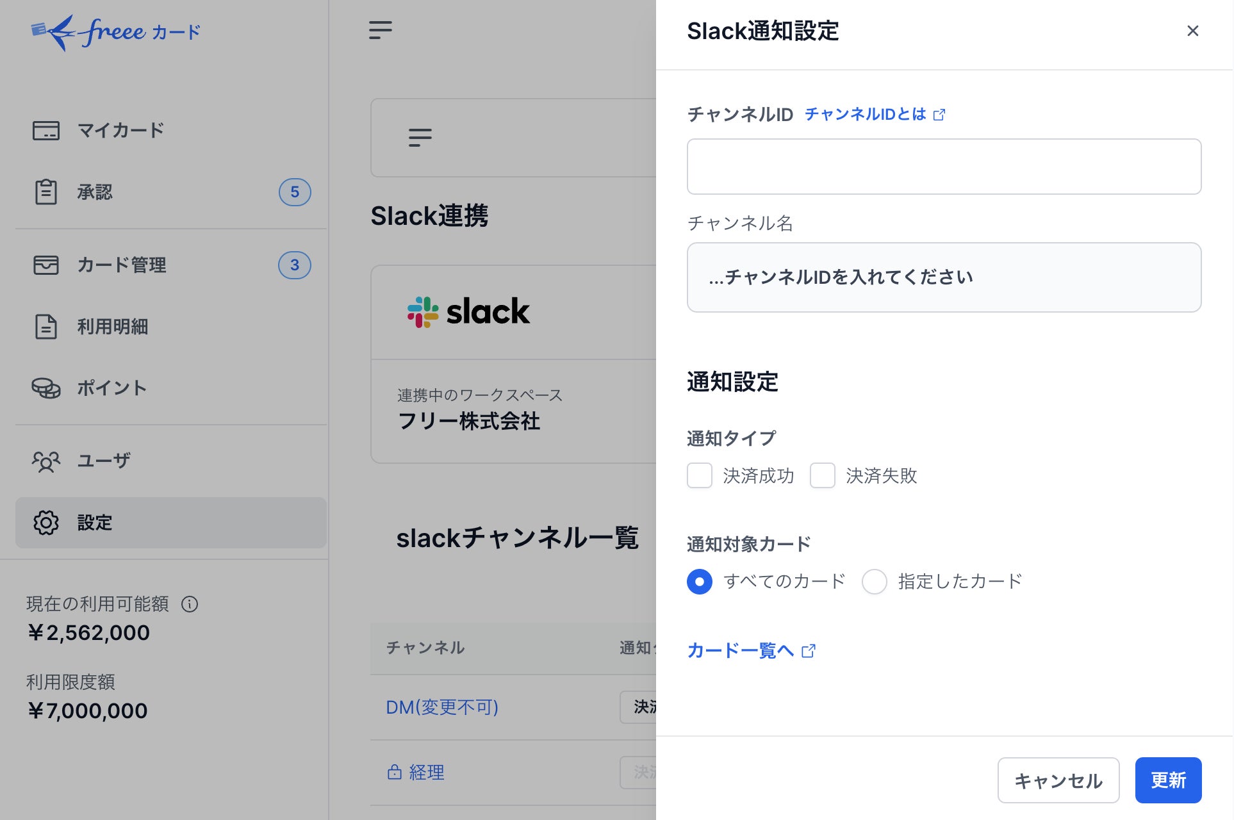
Task: Click the 承認 clipboard icon
Action: (x=46, y=192)
